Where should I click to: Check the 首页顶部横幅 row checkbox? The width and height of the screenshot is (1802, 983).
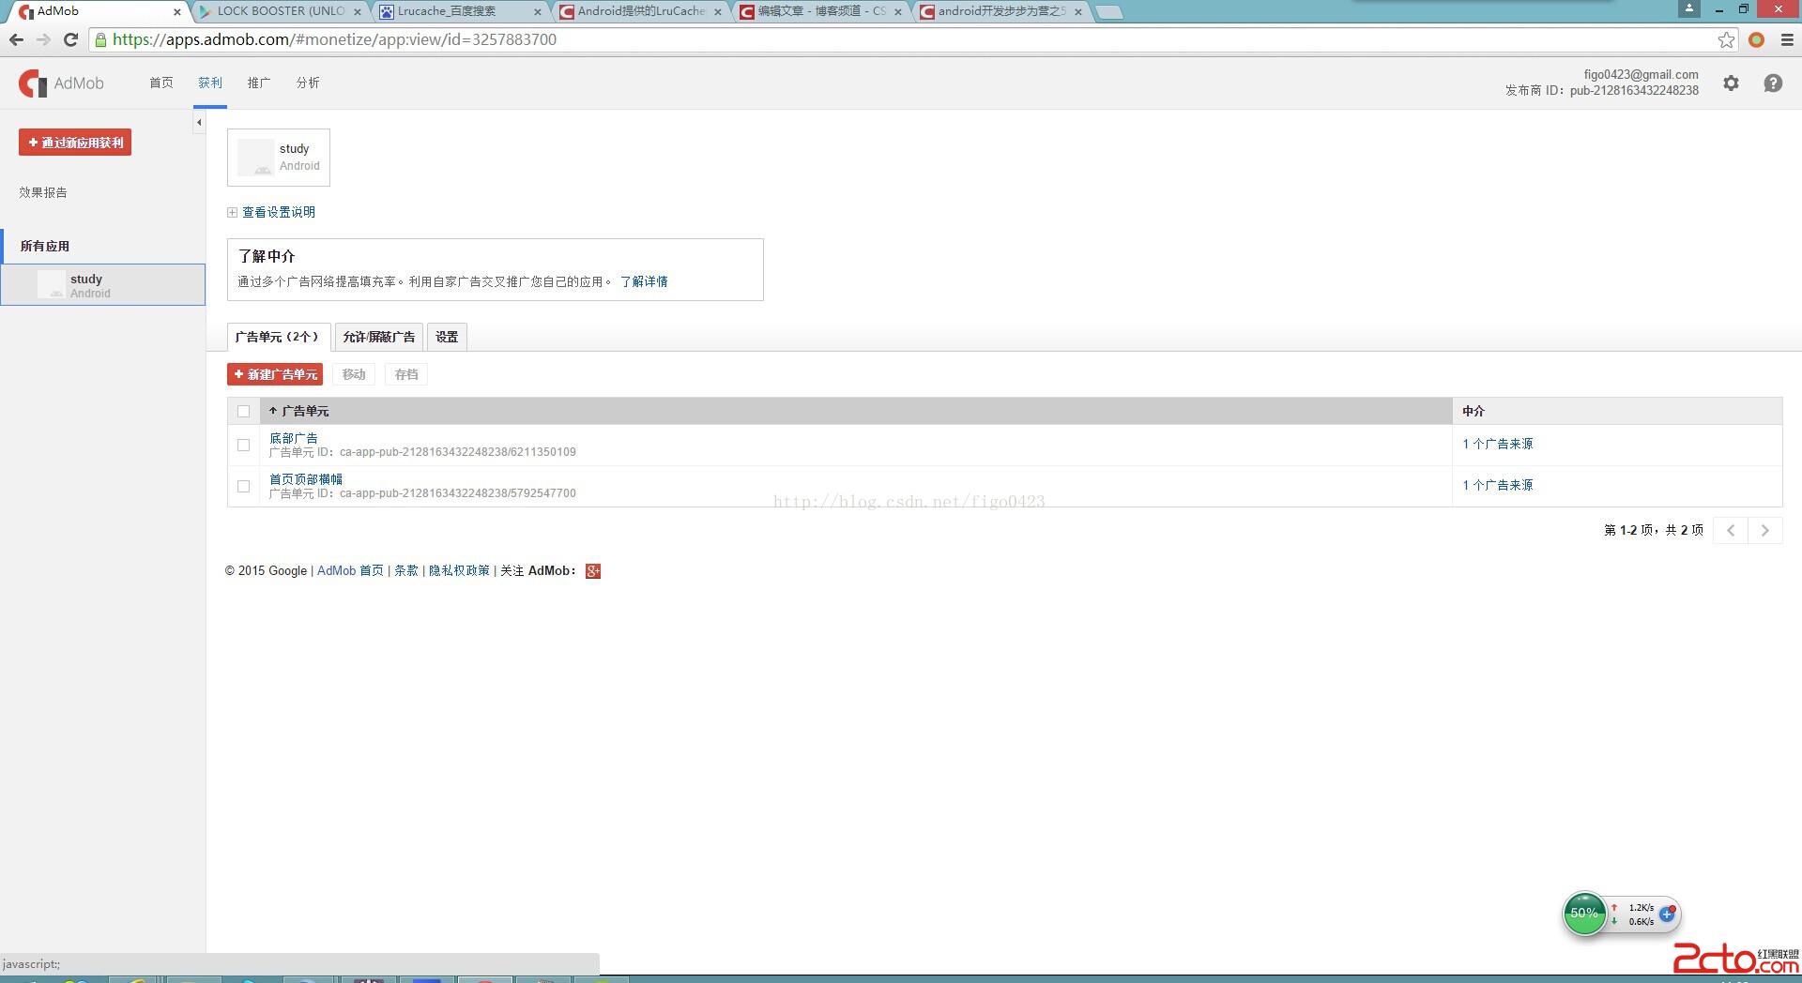(x=243, y=486)
